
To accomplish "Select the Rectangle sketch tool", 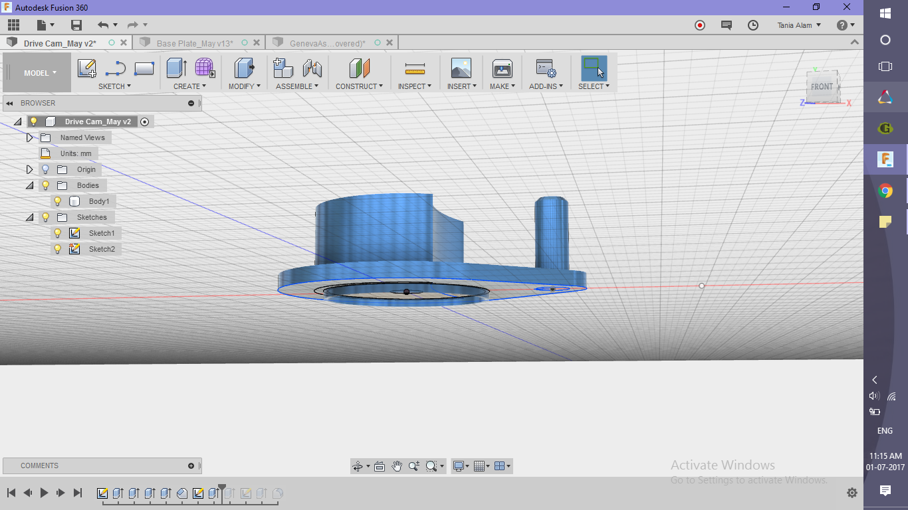I will coord(144,68).
